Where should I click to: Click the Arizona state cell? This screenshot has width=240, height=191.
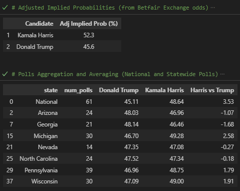pyautogui.click(x=48, y=113)
